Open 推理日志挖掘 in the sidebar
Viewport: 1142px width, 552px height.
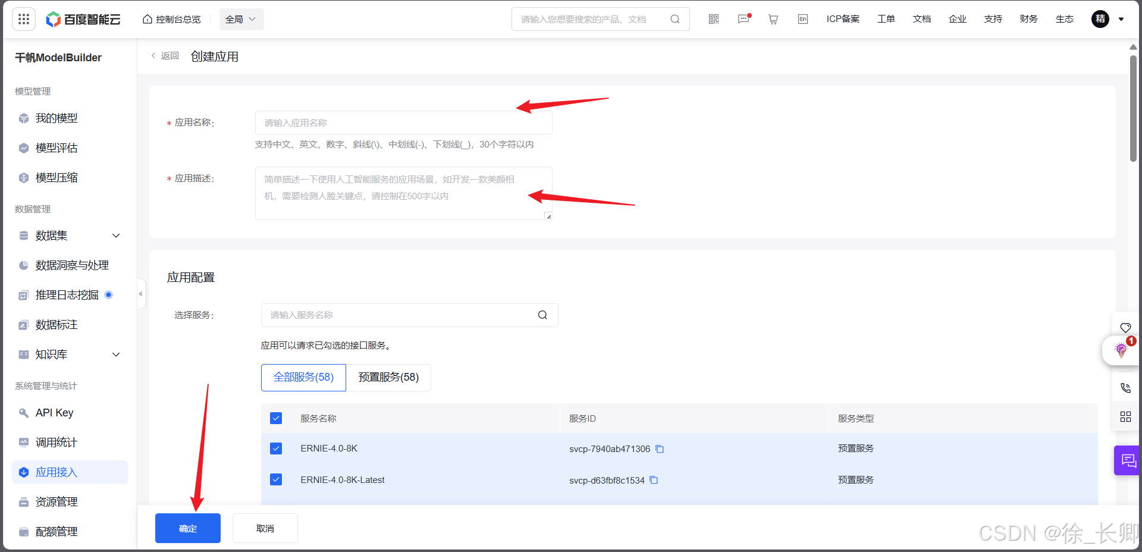67,295
